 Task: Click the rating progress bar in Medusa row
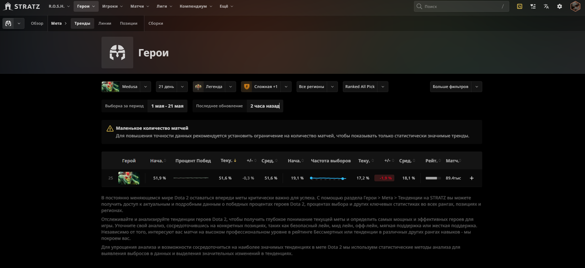[x=433, y=178]
